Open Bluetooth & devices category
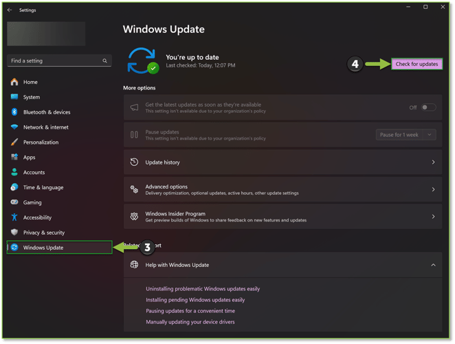Viewport: 455px width, 344px height. pyautogui.click(x=47, y=112)
